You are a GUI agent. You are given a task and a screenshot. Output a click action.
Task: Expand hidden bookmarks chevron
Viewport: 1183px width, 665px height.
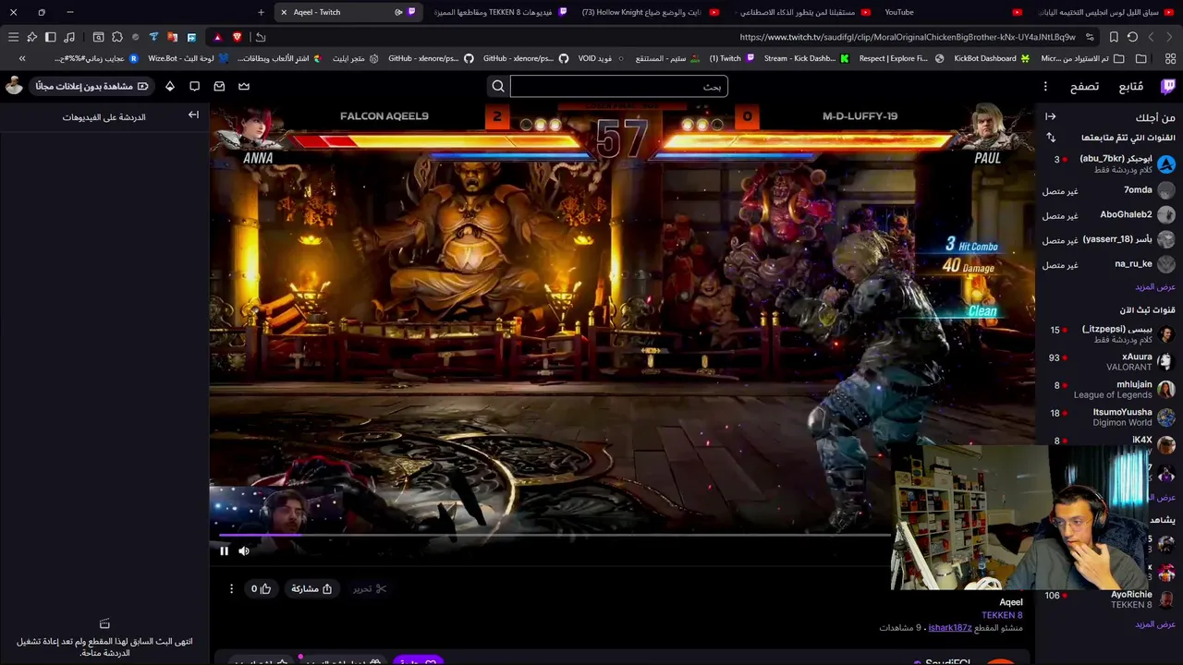(x=22, y=58)
